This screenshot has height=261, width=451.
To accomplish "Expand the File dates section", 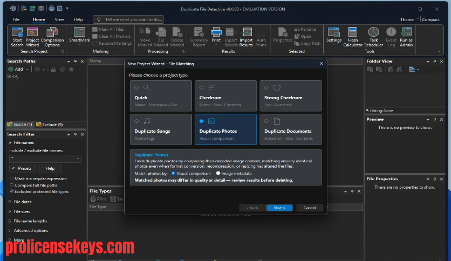I will pos(10,202).
